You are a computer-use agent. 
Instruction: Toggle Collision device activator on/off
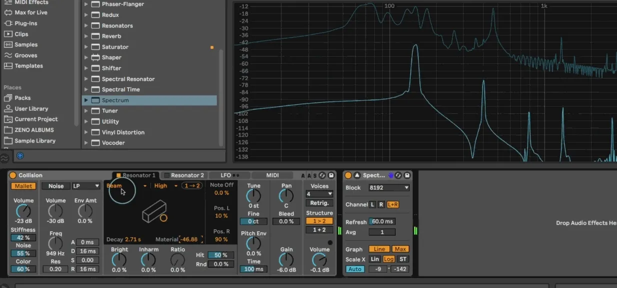[x=13, y=175]
